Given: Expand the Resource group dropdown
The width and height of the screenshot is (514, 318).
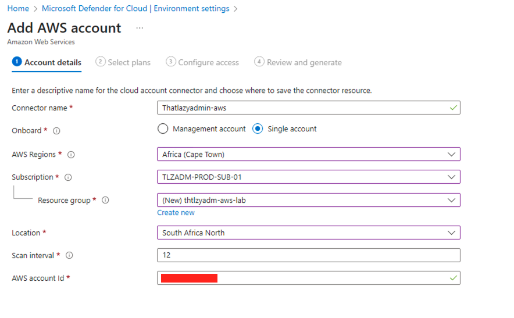Looking at the screenshot, I should tap(308, 200).
